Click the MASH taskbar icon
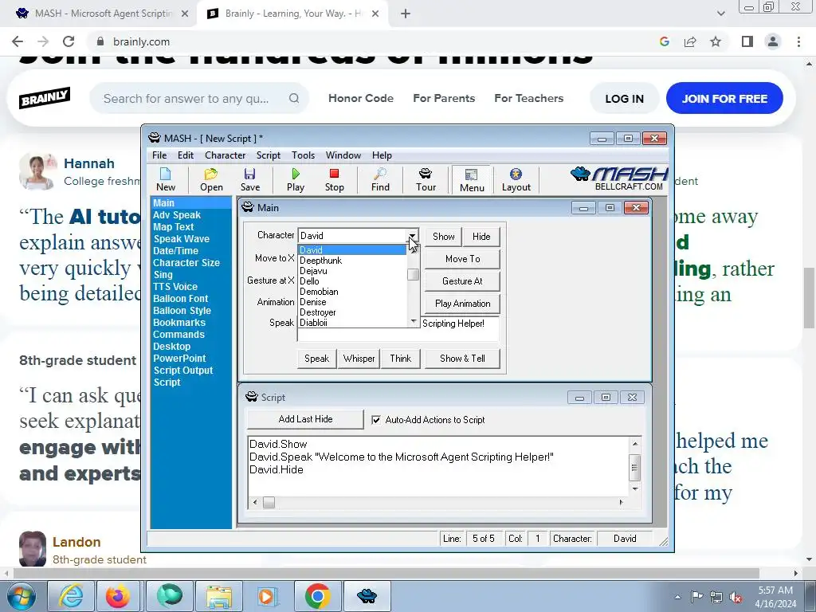Viewport: 816px width, 612px height. point(367,596)
